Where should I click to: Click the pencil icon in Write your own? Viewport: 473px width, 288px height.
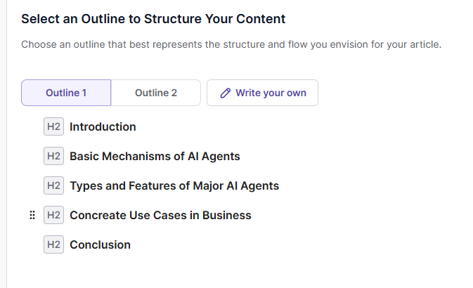point(226,93)
